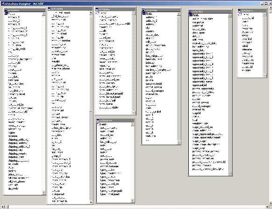Click the actnotes table title icon

click(x=98, y=121)
